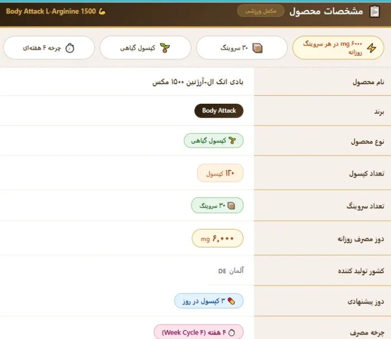This screenshot has width=391, height=339.
Task: Click the تعداد کپسول row label
Action: (366, 173)
